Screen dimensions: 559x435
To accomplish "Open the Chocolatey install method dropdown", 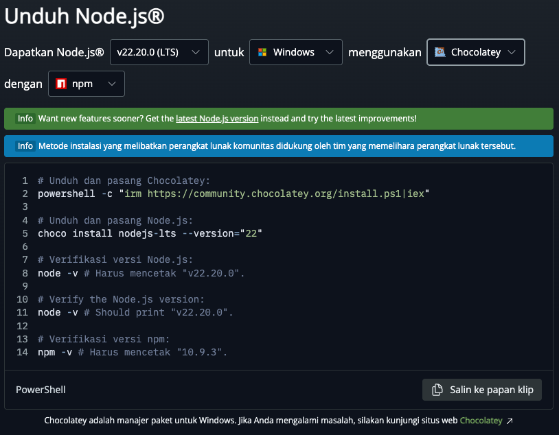I will click(x=475, y=52).
